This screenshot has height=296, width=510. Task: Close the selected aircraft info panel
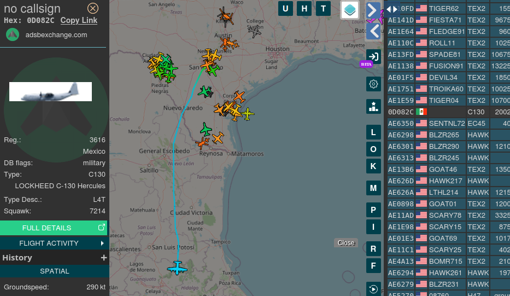tap(93, 8)
